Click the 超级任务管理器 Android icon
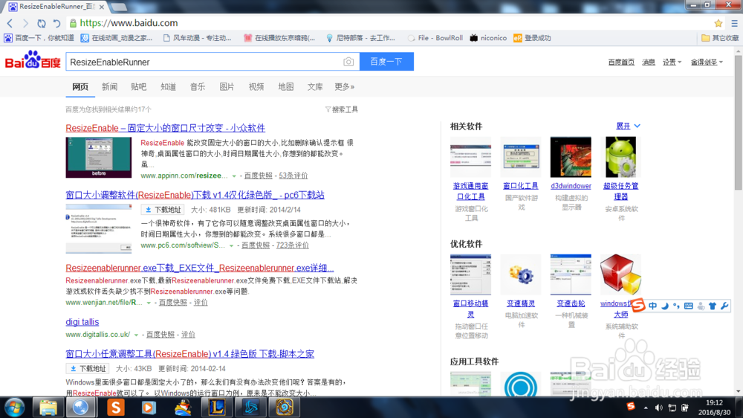743x418 pixels. coord(620,157)
